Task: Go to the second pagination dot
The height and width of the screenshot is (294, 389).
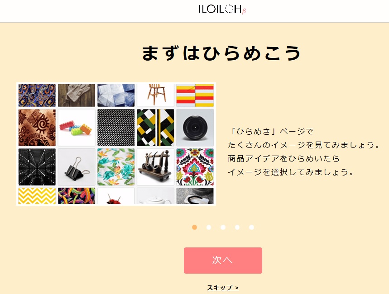Action: pyautogui.click(x=209, y=228)
